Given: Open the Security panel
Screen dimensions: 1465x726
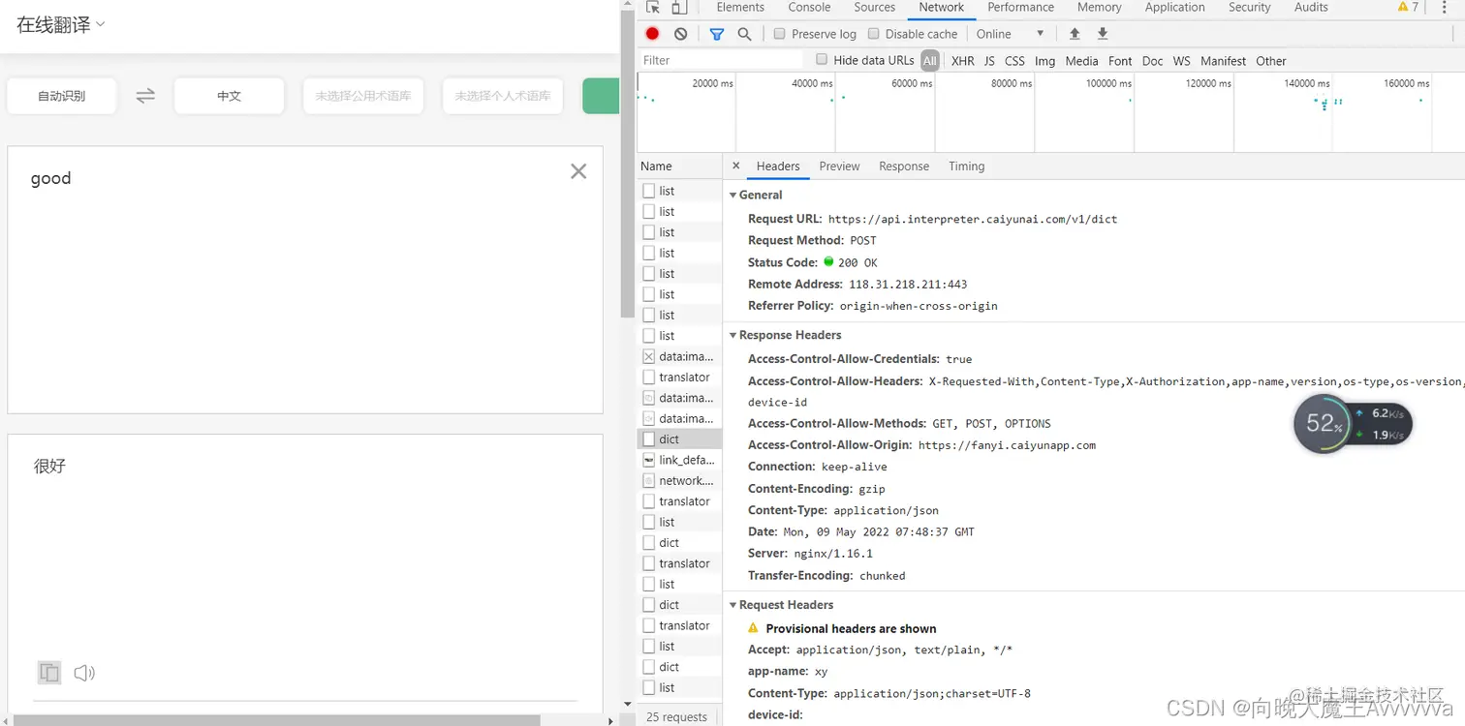Looking at the screenshot, I should point(1249,7).
